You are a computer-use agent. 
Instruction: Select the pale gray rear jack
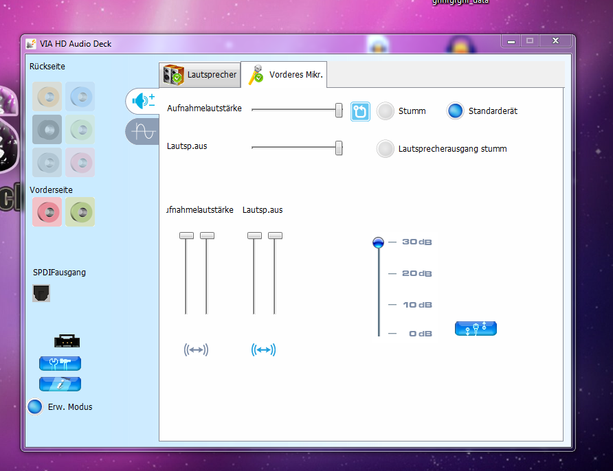(47, 163)
